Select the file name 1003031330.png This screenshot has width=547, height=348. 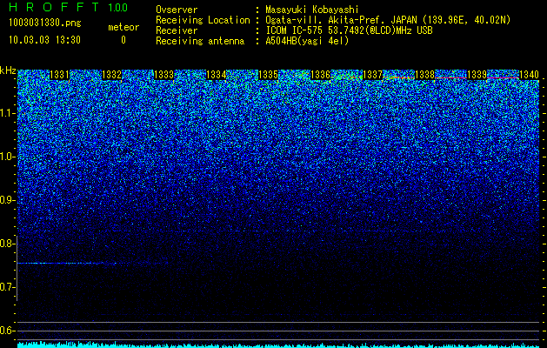[x=45, y=23]
